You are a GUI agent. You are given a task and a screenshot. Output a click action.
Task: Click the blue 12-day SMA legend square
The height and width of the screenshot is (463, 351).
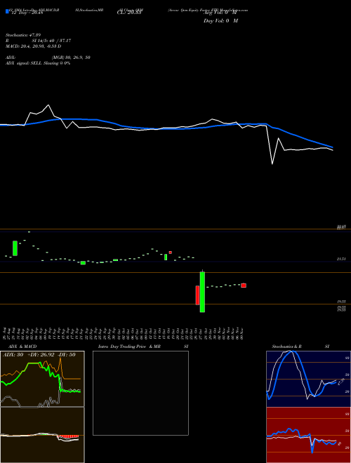point(7,12)
